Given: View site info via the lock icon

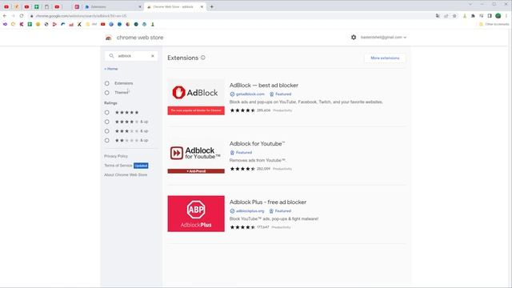Looking at the screenshot, I should [x=32, y=16].
